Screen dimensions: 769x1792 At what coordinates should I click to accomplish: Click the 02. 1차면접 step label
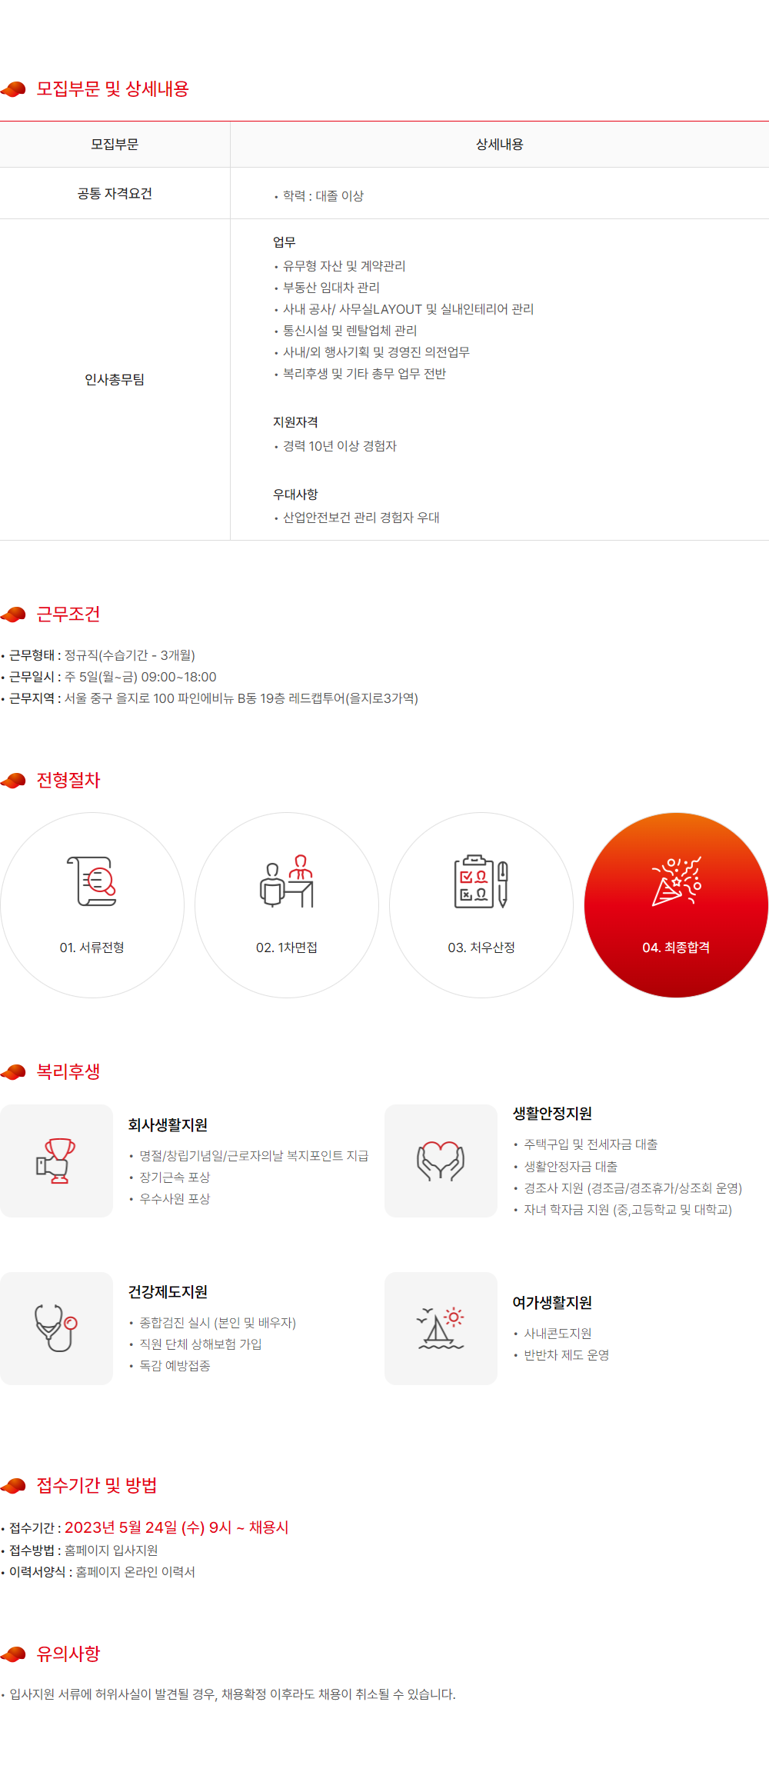coord(287,948)
